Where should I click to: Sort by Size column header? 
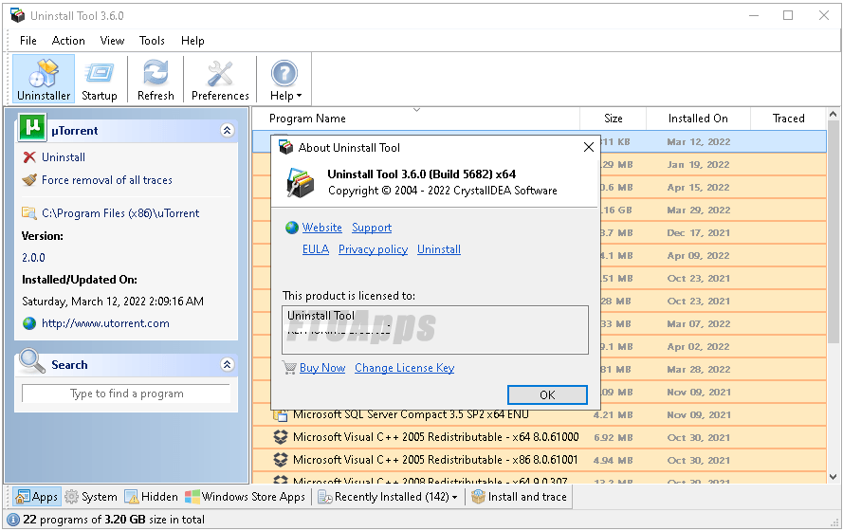tap(613, 119)
